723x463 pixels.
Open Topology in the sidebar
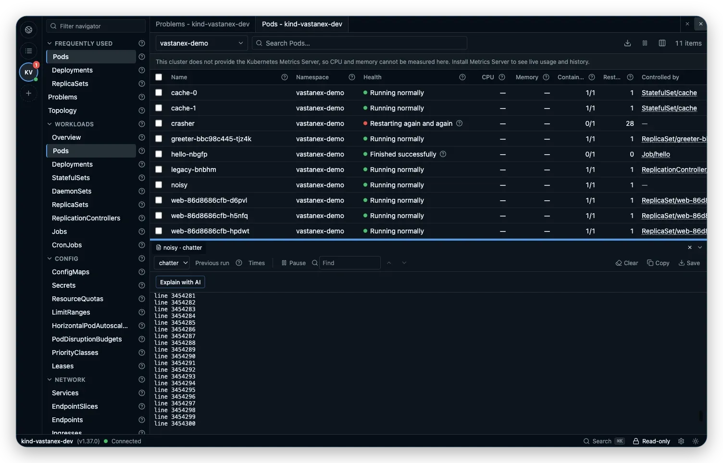coord(62,110)
